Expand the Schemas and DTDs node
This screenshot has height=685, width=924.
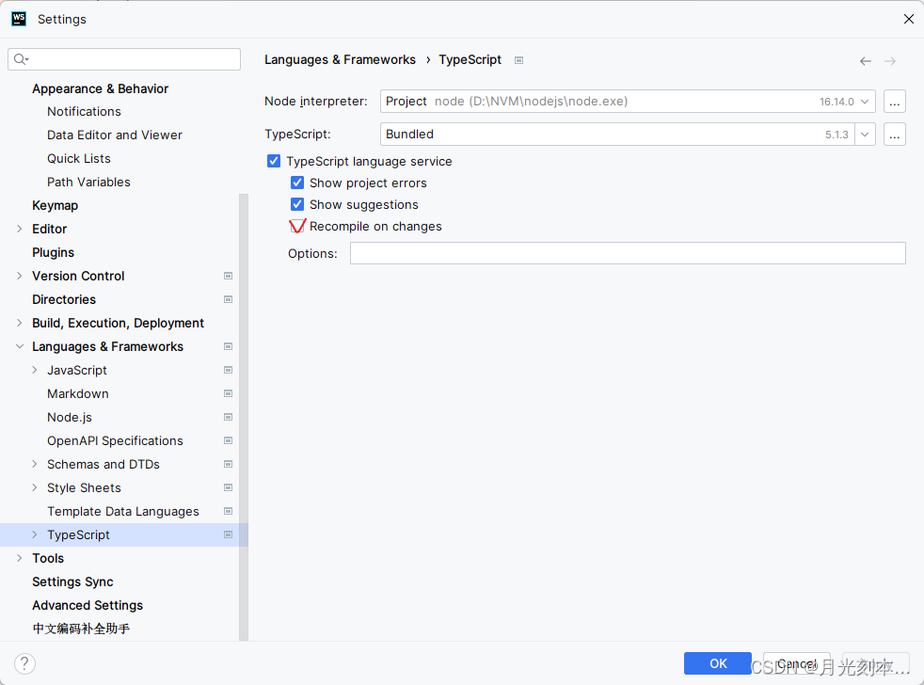coord(34,465)
